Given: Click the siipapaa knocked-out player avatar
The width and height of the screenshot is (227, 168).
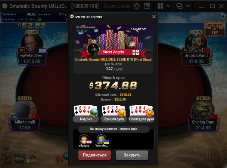Looking at the screenshot, I should pyautogui.click(x=84, y=139).
